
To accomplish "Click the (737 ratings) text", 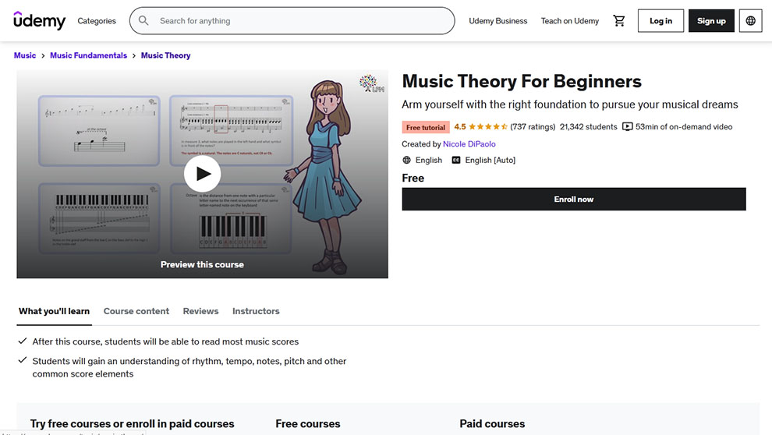I will tap(533, 127).
